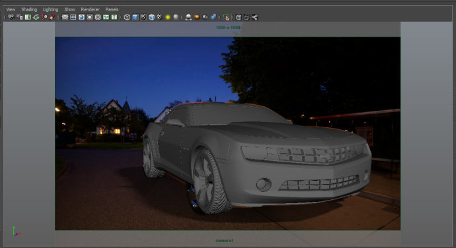The width and height of the screenshot is (456, 248).
Task: Click the '1920 x 1080' resolution label
Action: click(228, 28)
